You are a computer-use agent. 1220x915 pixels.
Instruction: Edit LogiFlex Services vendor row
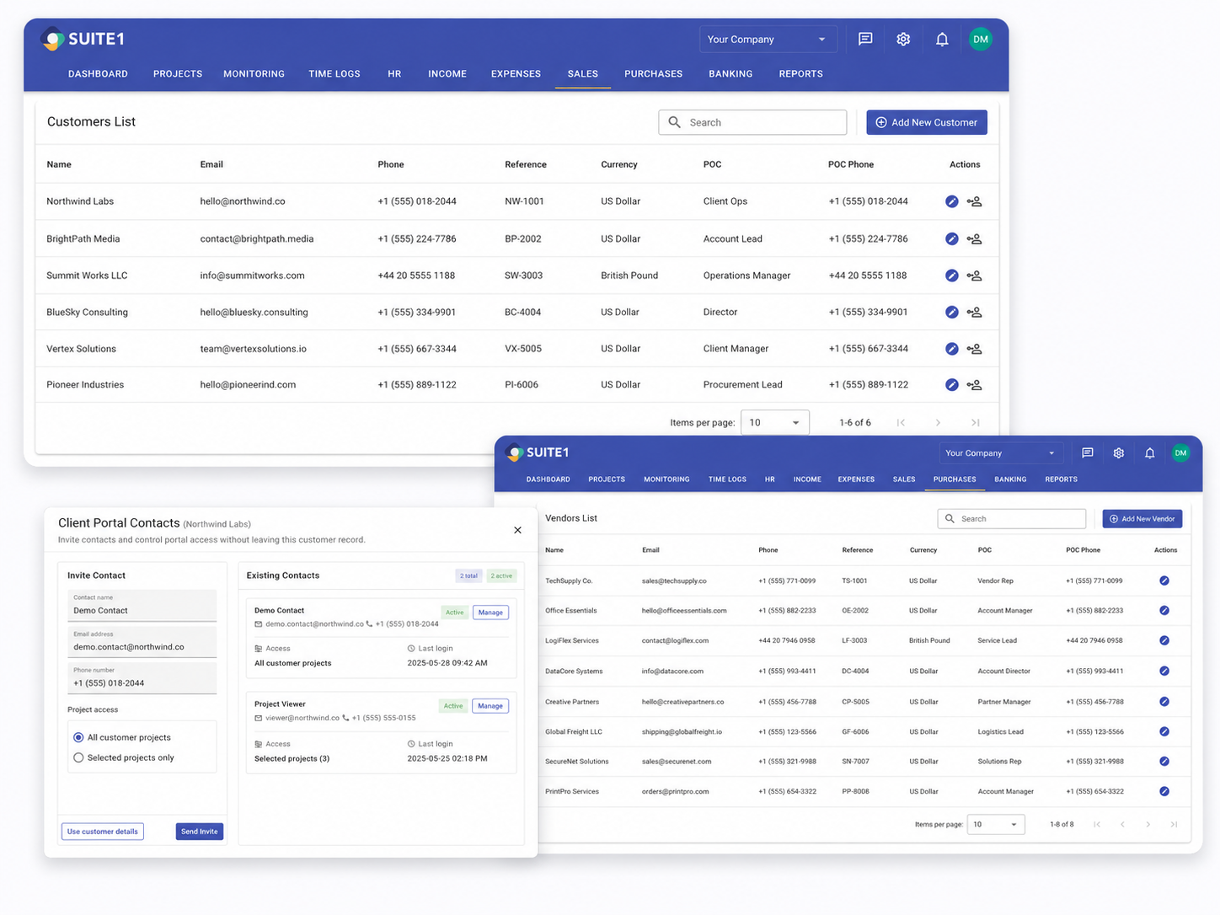pyautogui.click(x=1164, y=640)
